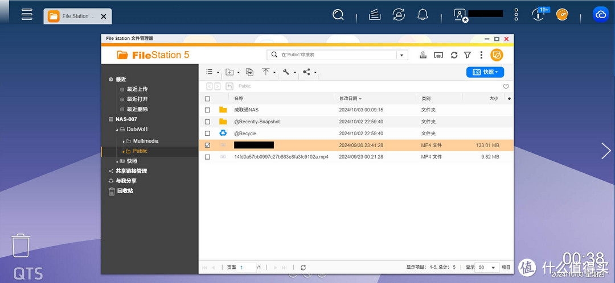Open the items-per-page 50 dropdown
The width and height of the screenshot is (615, 283).
coord(487,267)
